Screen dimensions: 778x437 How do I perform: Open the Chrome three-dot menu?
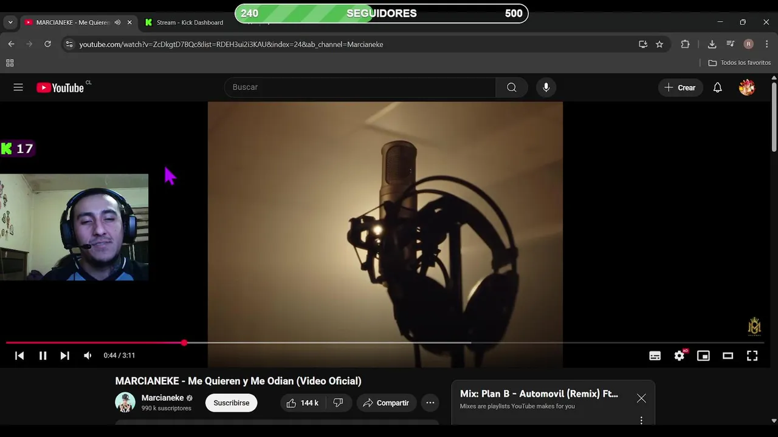[x=766, y=44]
